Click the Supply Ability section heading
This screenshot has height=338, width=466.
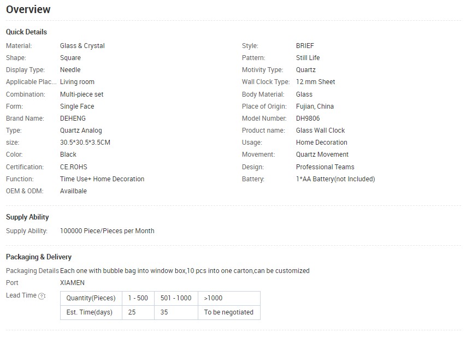(x=27, y=217)
